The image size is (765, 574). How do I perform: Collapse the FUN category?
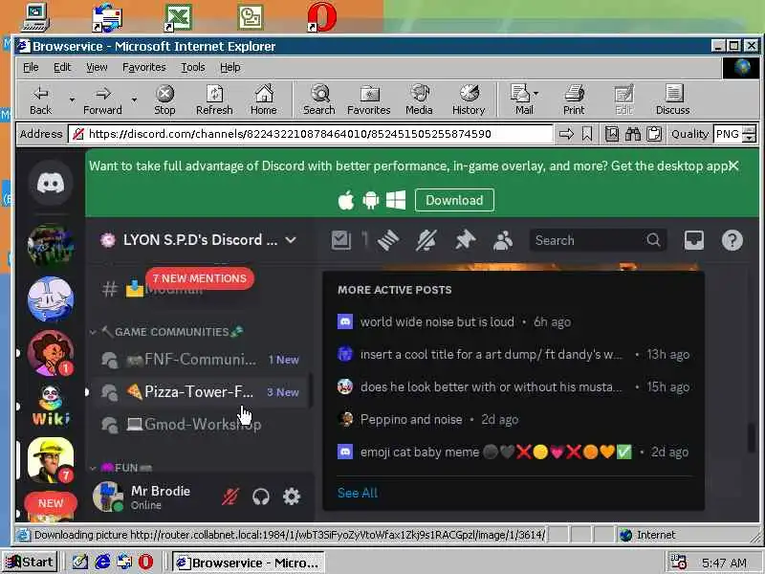point(122,468)
